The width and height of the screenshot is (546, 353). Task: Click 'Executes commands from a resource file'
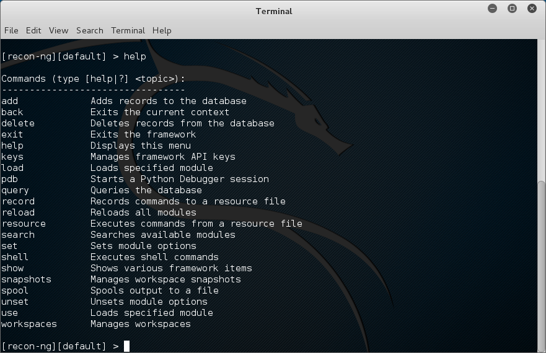tap(196, 224)
